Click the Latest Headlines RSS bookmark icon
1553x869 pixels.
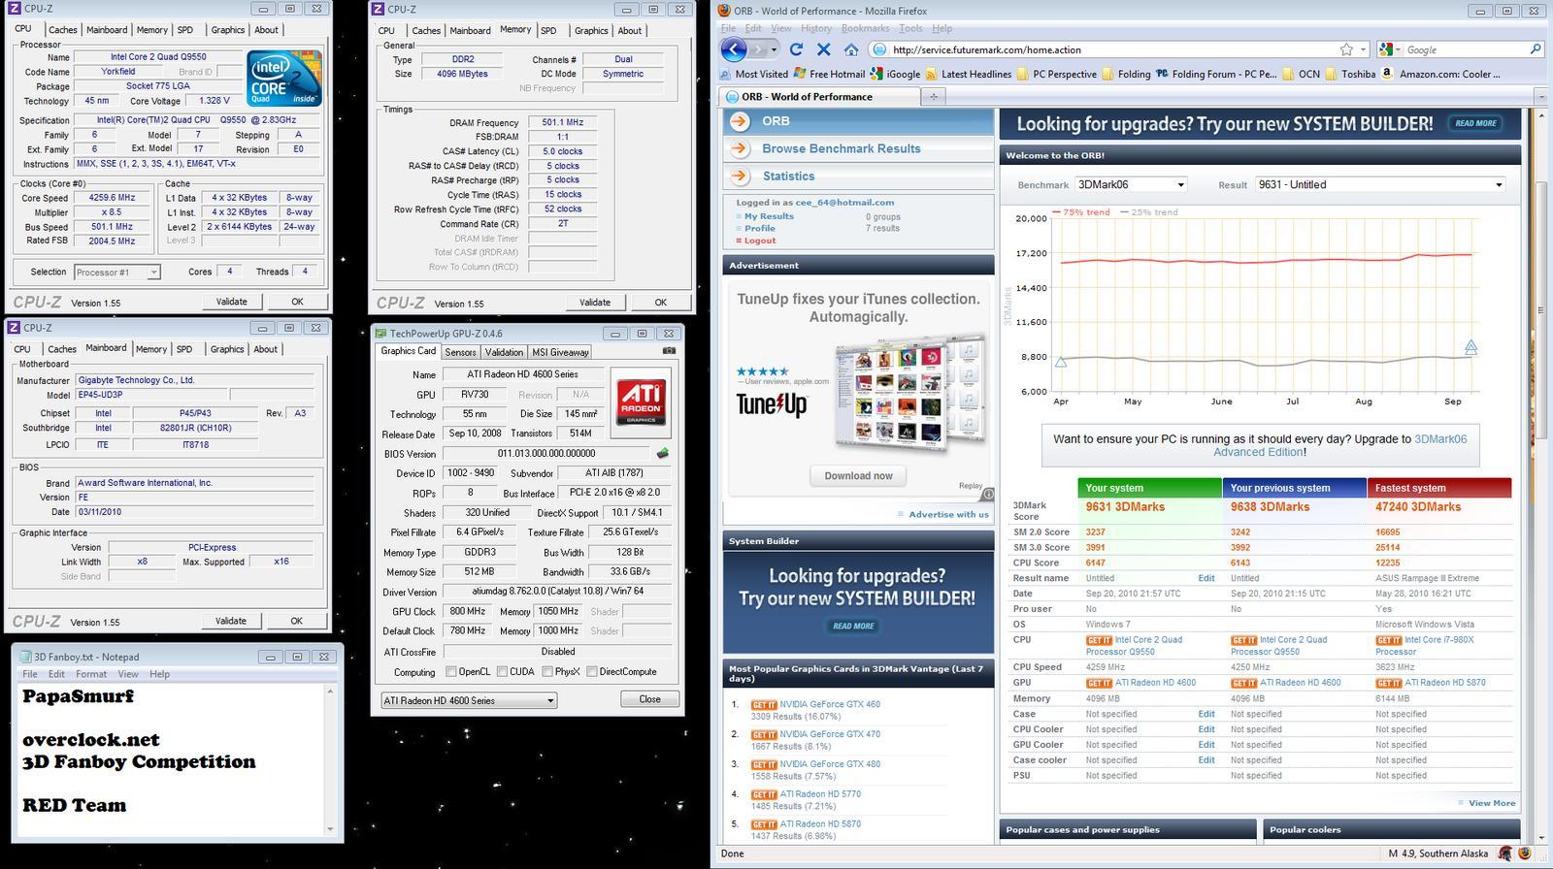932,74
